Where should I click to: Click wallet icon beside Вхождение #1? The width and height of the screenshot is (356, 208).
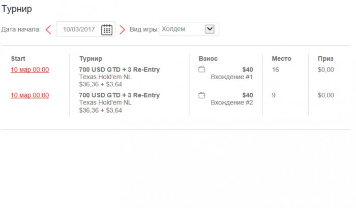click(x=202, y=70)
